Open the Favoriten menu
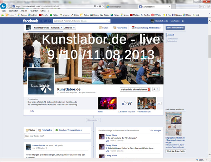This screenshot has width=211, height=162. point(34,11)
